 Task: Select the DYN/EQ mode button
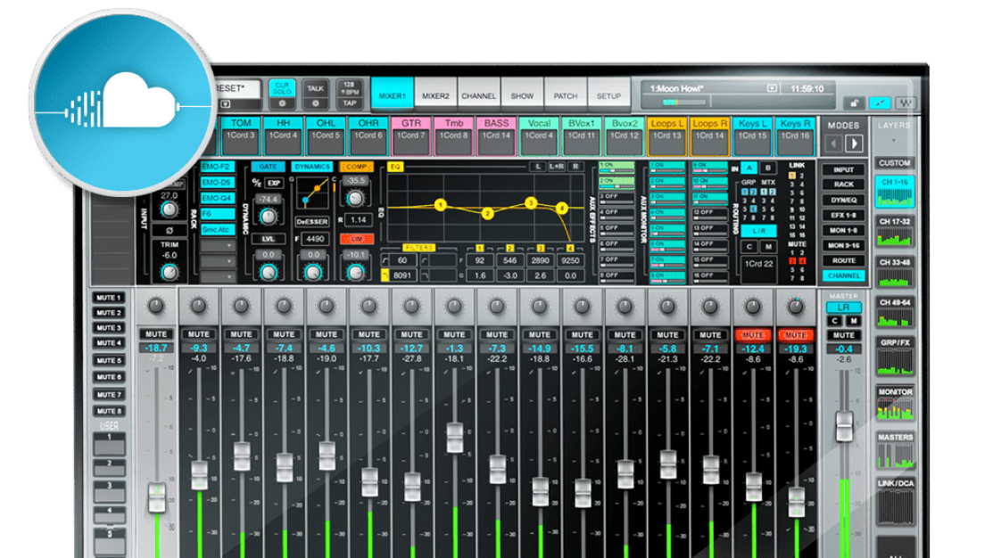[843, 201]
